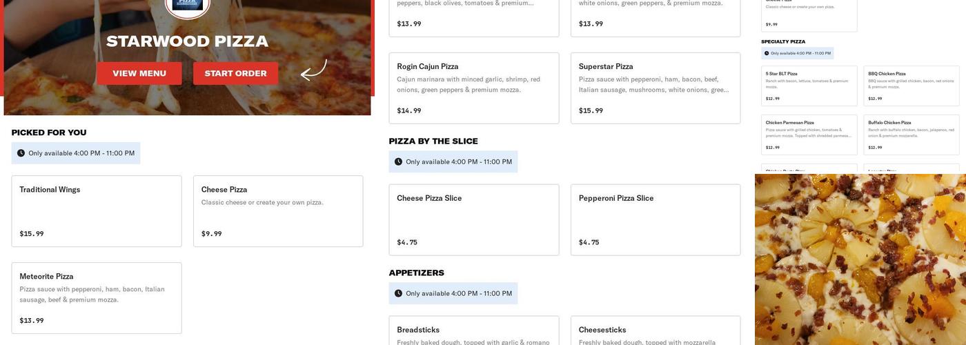Click the curved arrow beside Start Order

click(313, 70)
